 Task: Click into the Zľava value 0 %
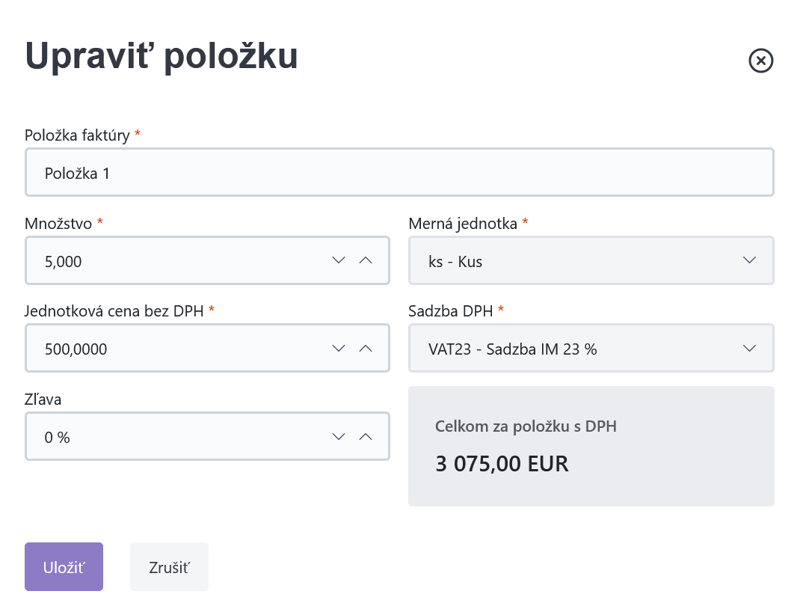57,438
